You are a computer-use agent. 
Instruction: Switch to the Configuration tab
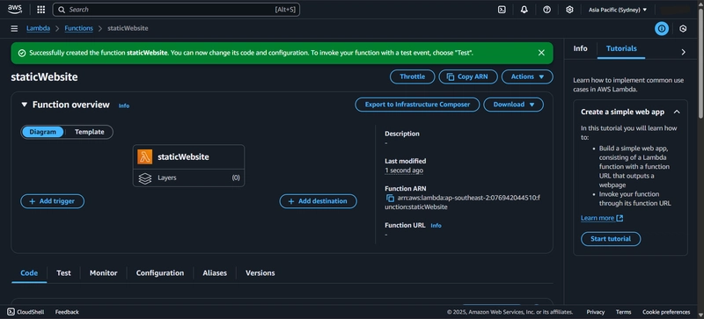tap(160, 272)
